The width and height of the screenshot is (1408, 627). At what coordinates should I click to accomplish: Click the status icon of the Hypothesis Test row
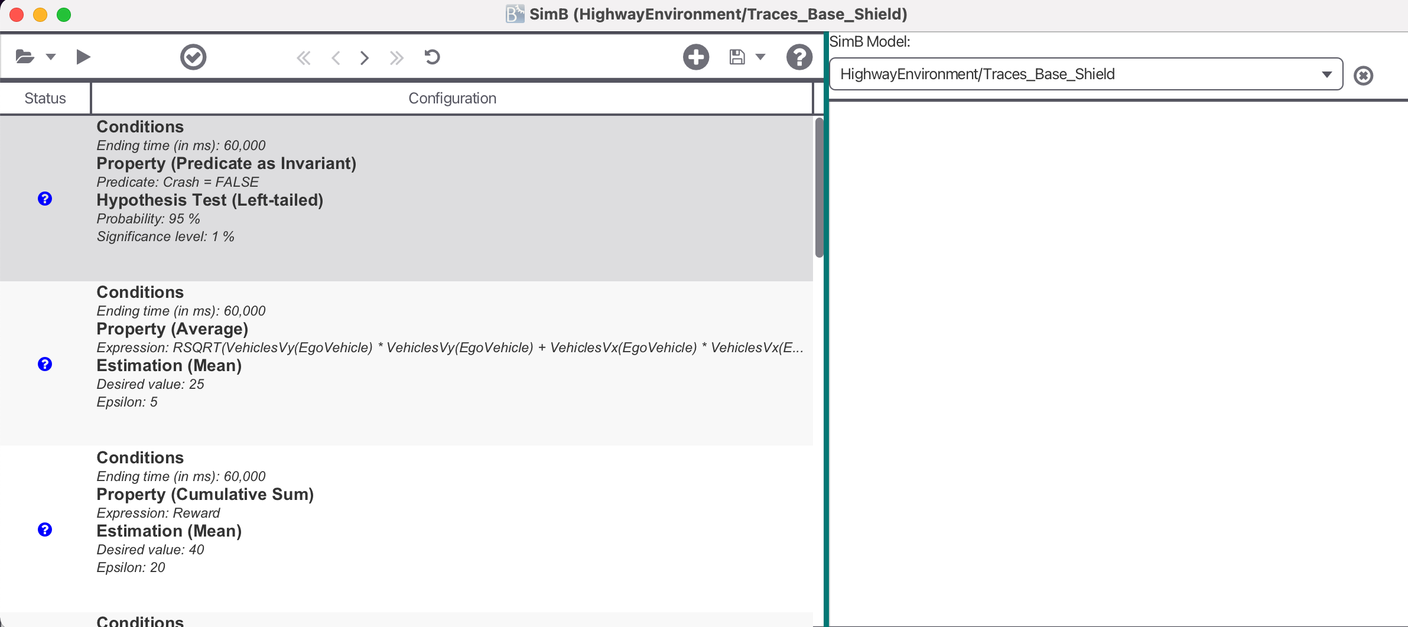[x=45, y=199]
